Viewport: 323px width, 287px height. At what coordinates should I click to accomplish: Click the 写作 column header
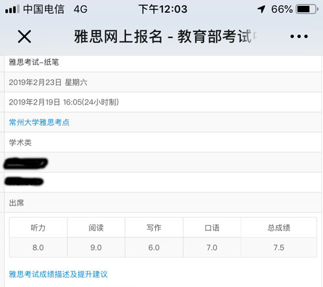(x=154, y=228)
